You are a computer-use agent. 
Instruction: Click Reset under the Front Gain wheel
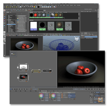tap(41, 99)
